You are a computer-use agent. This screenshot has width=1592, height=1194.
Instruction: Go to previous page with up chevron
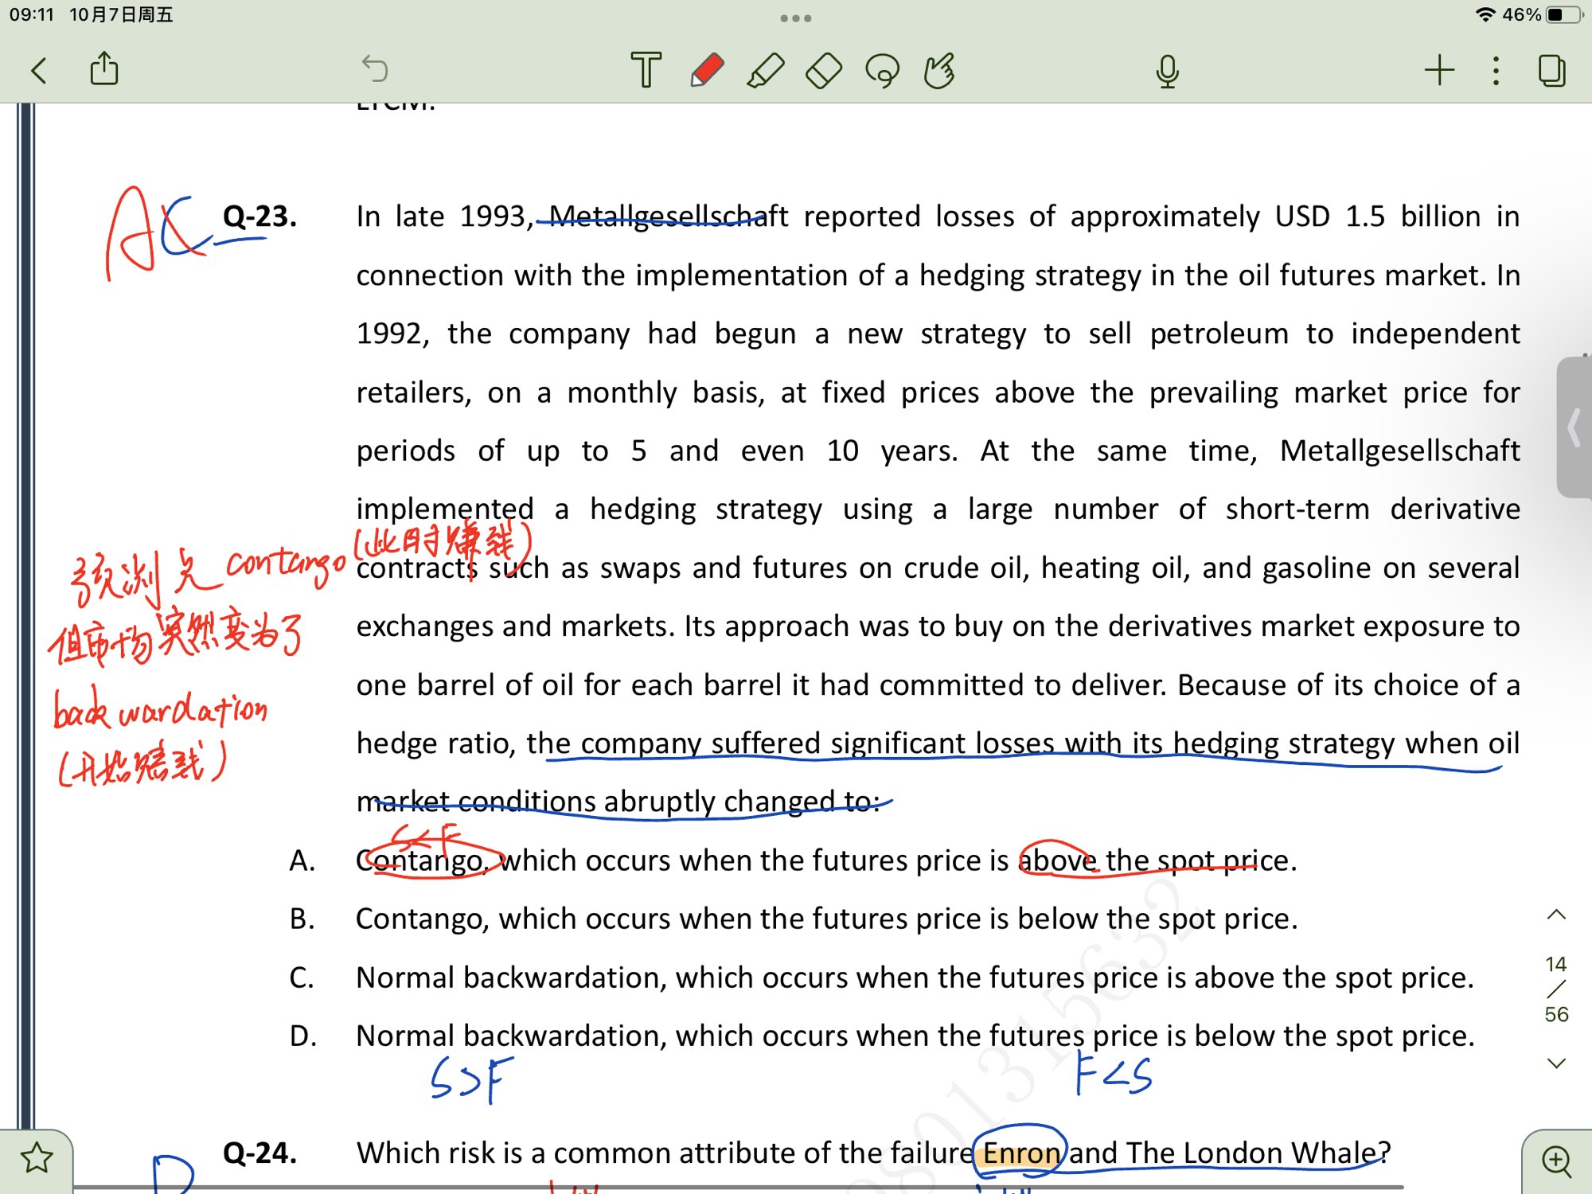click(x=1556, y=915)
